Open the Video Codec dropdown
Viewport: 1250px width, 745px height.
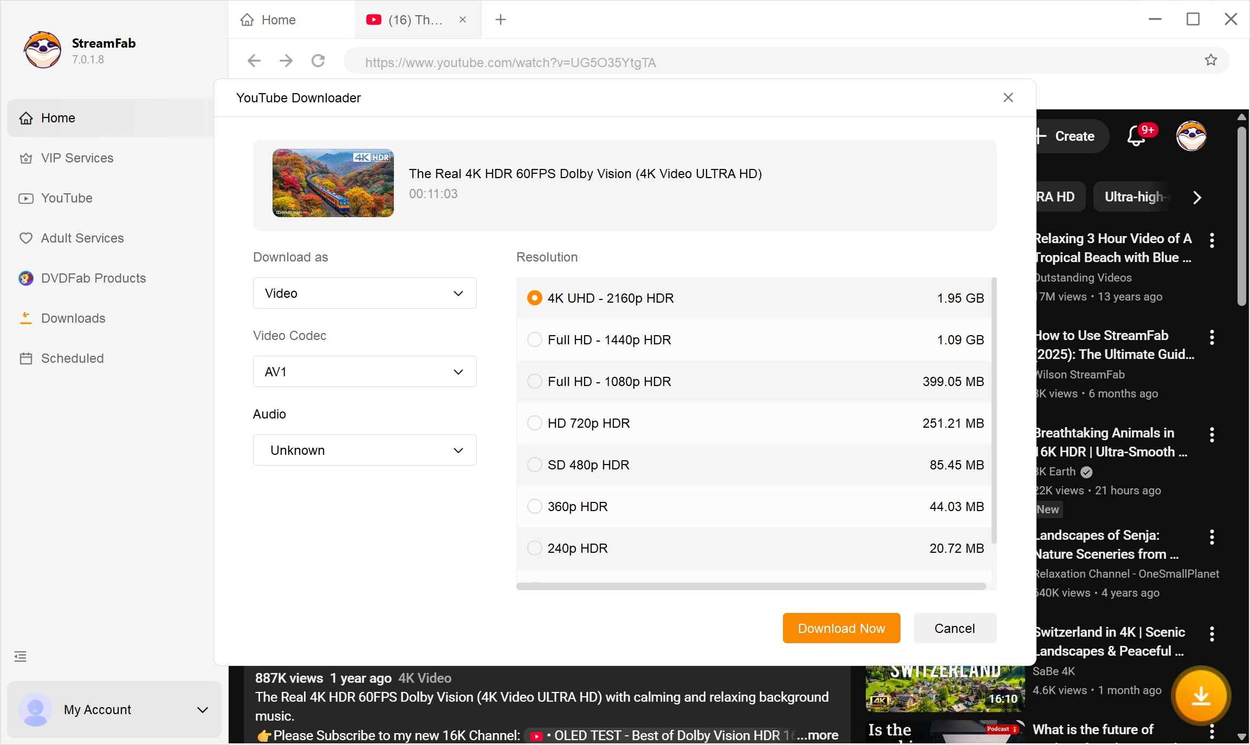(x=364, y=371)
